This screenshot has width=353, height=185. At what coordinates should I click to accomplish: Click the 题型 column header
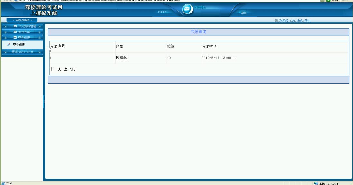(x=119, y=47)
